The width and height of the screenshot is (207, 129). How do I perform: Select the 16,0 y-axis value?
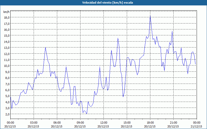[x=7, y=30]
